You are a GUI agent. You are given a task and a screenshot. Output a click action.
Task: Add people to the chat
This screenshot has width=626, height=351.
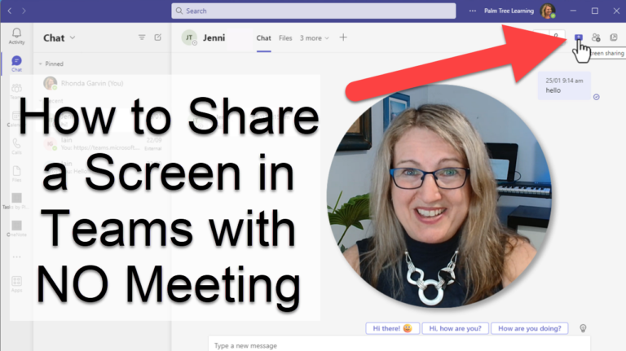(596, 37)
